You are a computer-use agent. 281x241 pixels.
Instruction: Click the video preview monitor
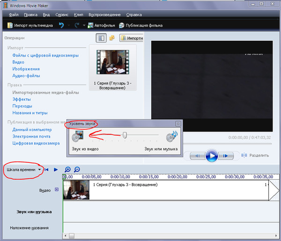click(212, 86)
